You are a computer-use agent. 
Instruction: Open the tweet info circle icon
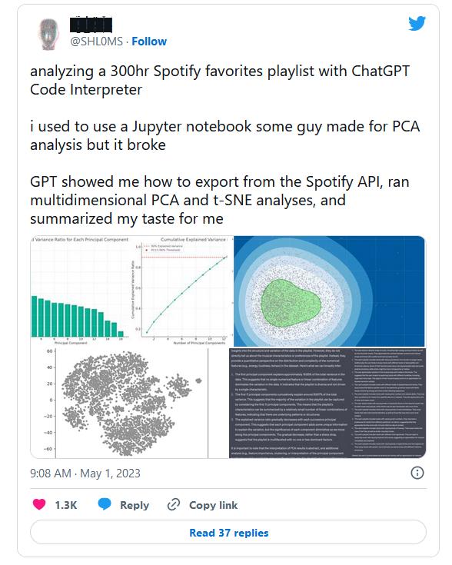pos(417,473)
